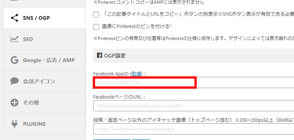The width and height of the screenshot is (294, 140).
Task: Click the その他 plus circle icon
Action: pos(14,102)
